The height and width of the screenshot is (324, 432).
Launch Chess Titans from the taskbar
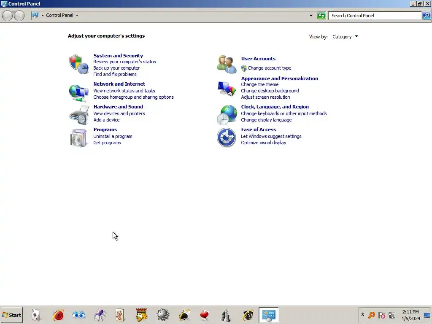(226, 315)
